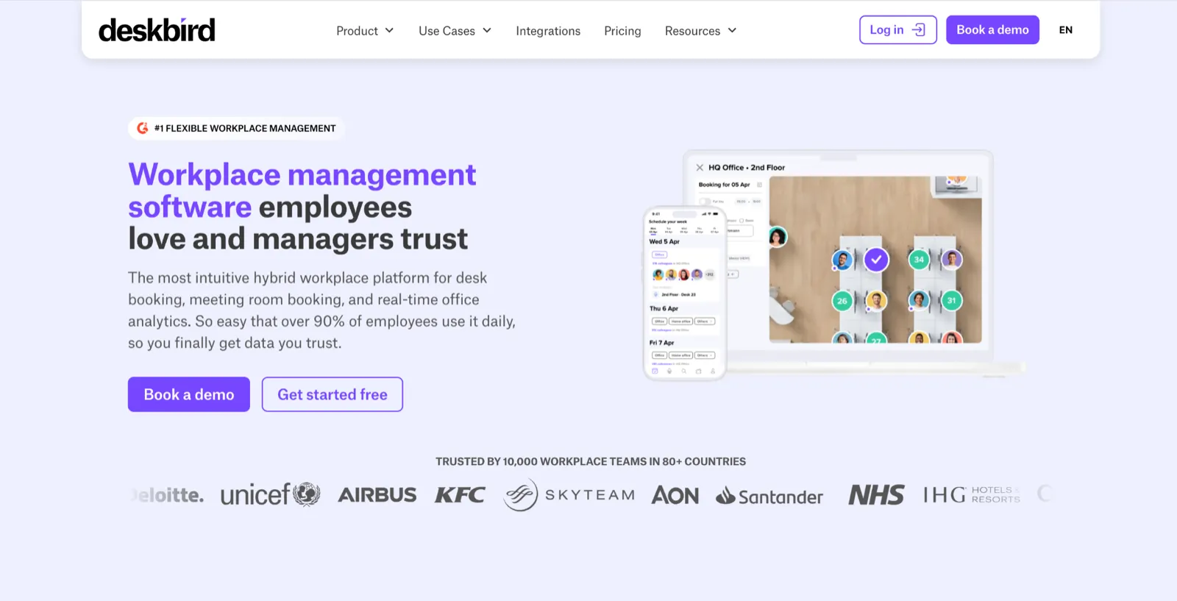Click the SkyTeam logo

(x=569, y=495)
